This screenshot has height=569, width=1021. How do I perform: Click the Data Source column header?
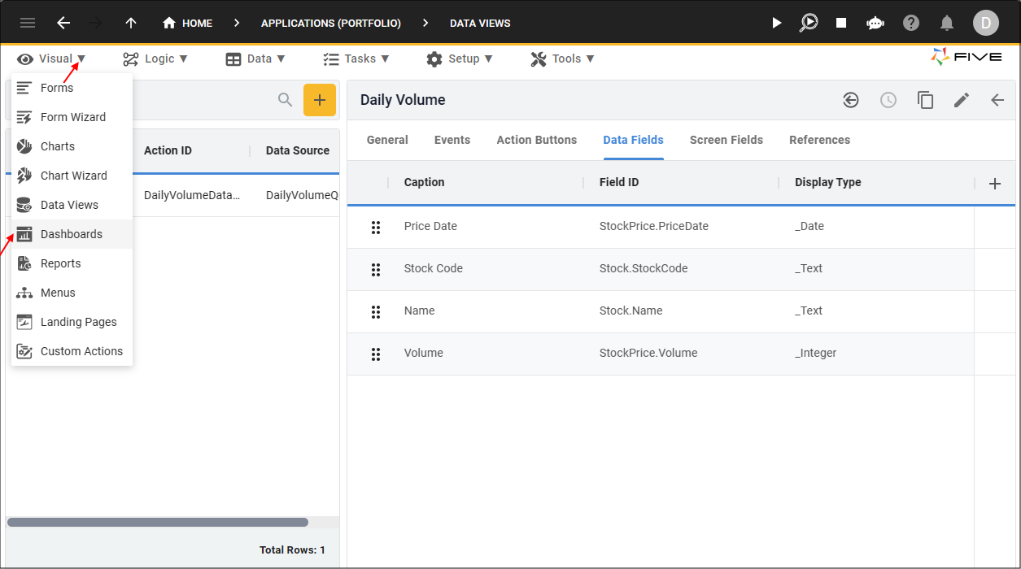[298, 150]
